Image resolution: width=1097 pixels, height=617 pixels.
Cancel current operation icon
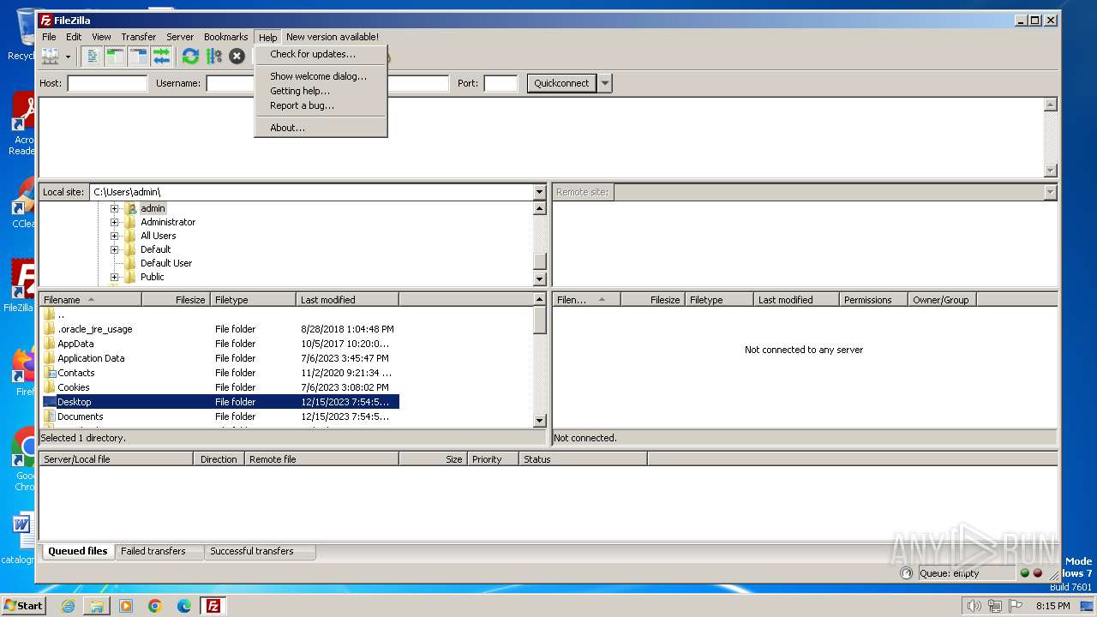(x=237, y=57)
